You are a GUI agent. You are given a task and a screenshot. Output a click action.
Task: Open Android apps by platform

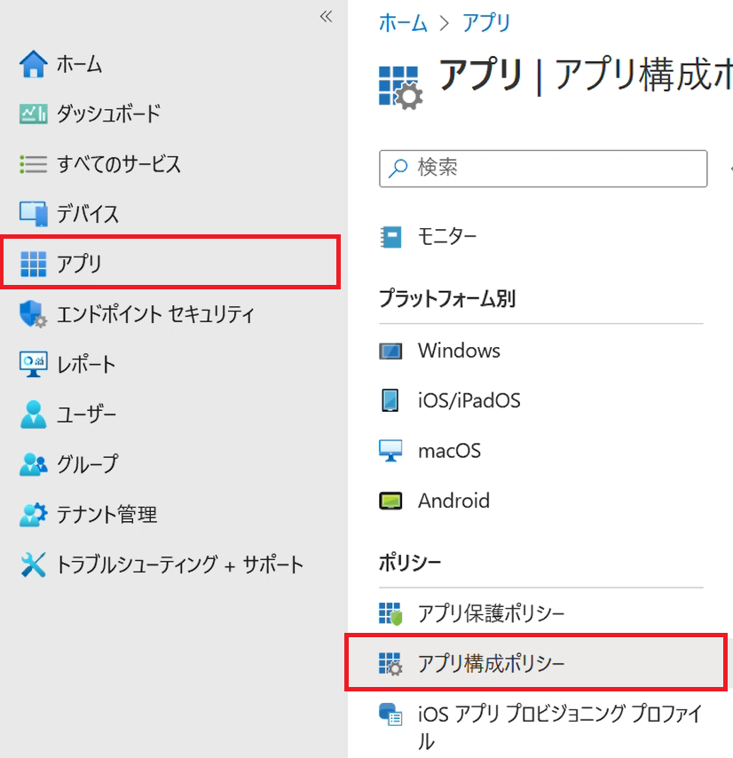453,501
